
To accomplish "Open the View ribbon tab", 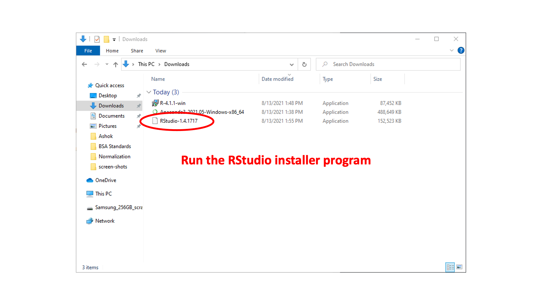I will pos(160,51).
